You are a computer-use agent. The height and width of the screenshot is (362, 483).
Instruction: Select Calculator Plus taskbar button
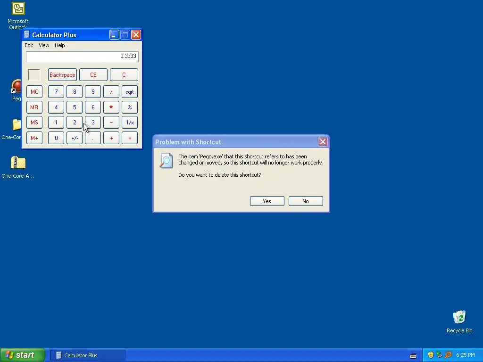(x=87, y=355)
